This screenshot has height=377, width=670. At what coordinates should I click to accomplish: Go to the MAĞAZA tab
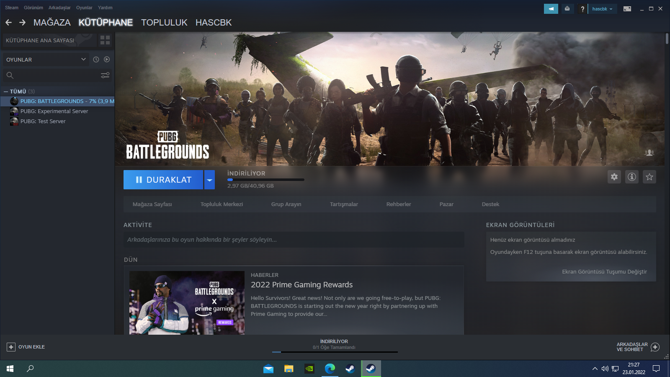click(x=52, y=23)
